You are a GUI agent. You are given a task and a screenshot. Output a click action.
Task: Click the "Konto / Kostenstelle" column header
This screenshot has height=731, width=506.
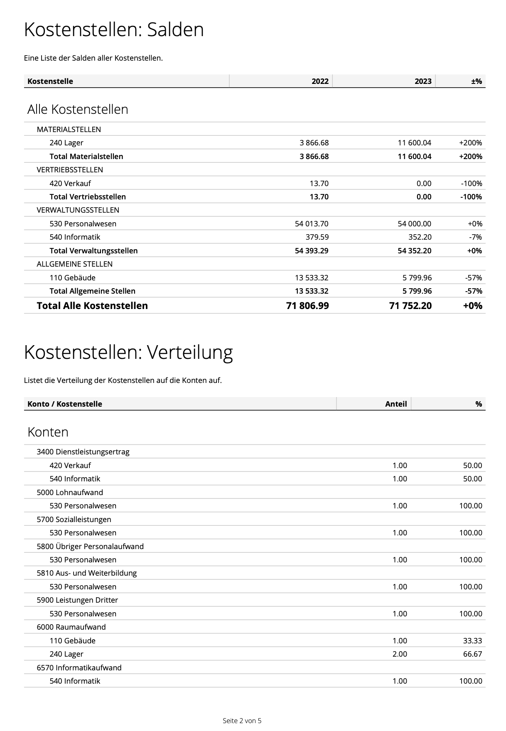point(65,404)
